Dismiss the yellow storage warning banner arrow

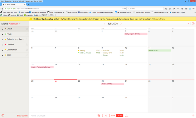pyautogui.click(x=166, y=19)
